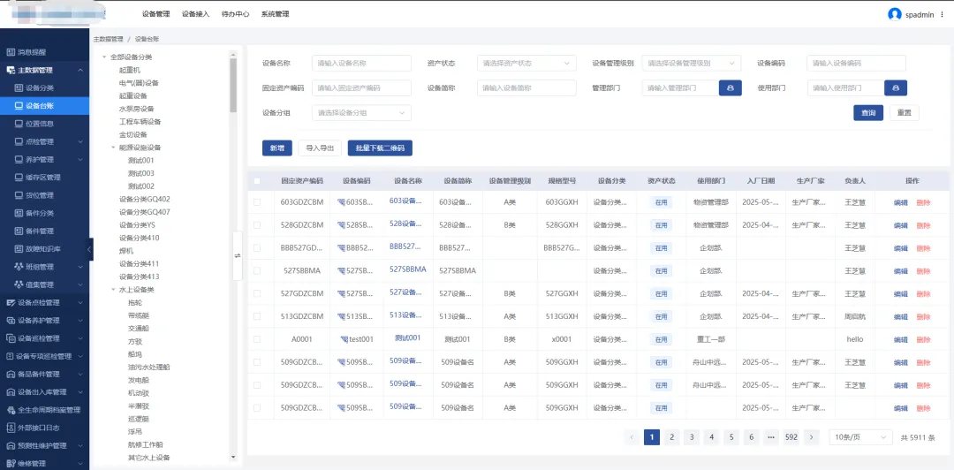This screenshot has height=470, width=954.
Task: Click the 点检管理 sidebar icon
Action: pyautogui.click(x=19, y=141)
